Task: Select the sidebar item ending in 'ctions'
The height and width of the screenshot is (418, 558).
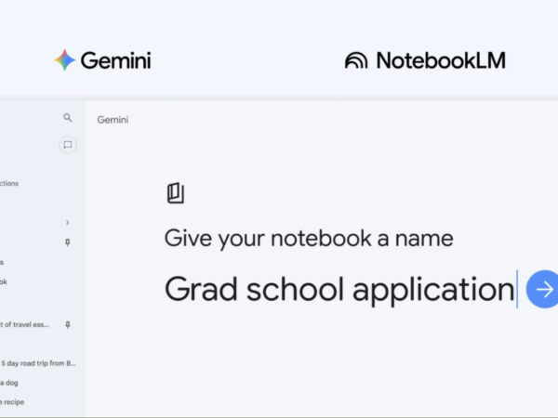Action: tap(9, 183)
